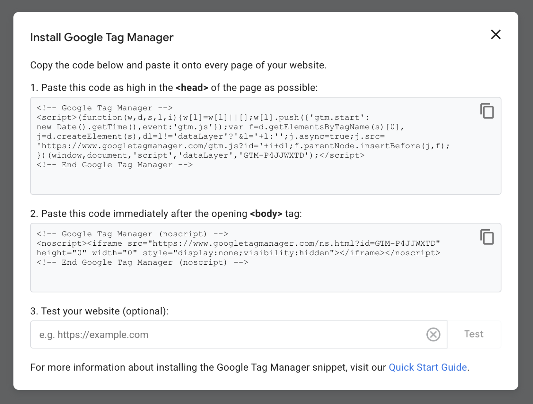Click the 'Install Google Tag Manager' heading

[x=102, y=37]
